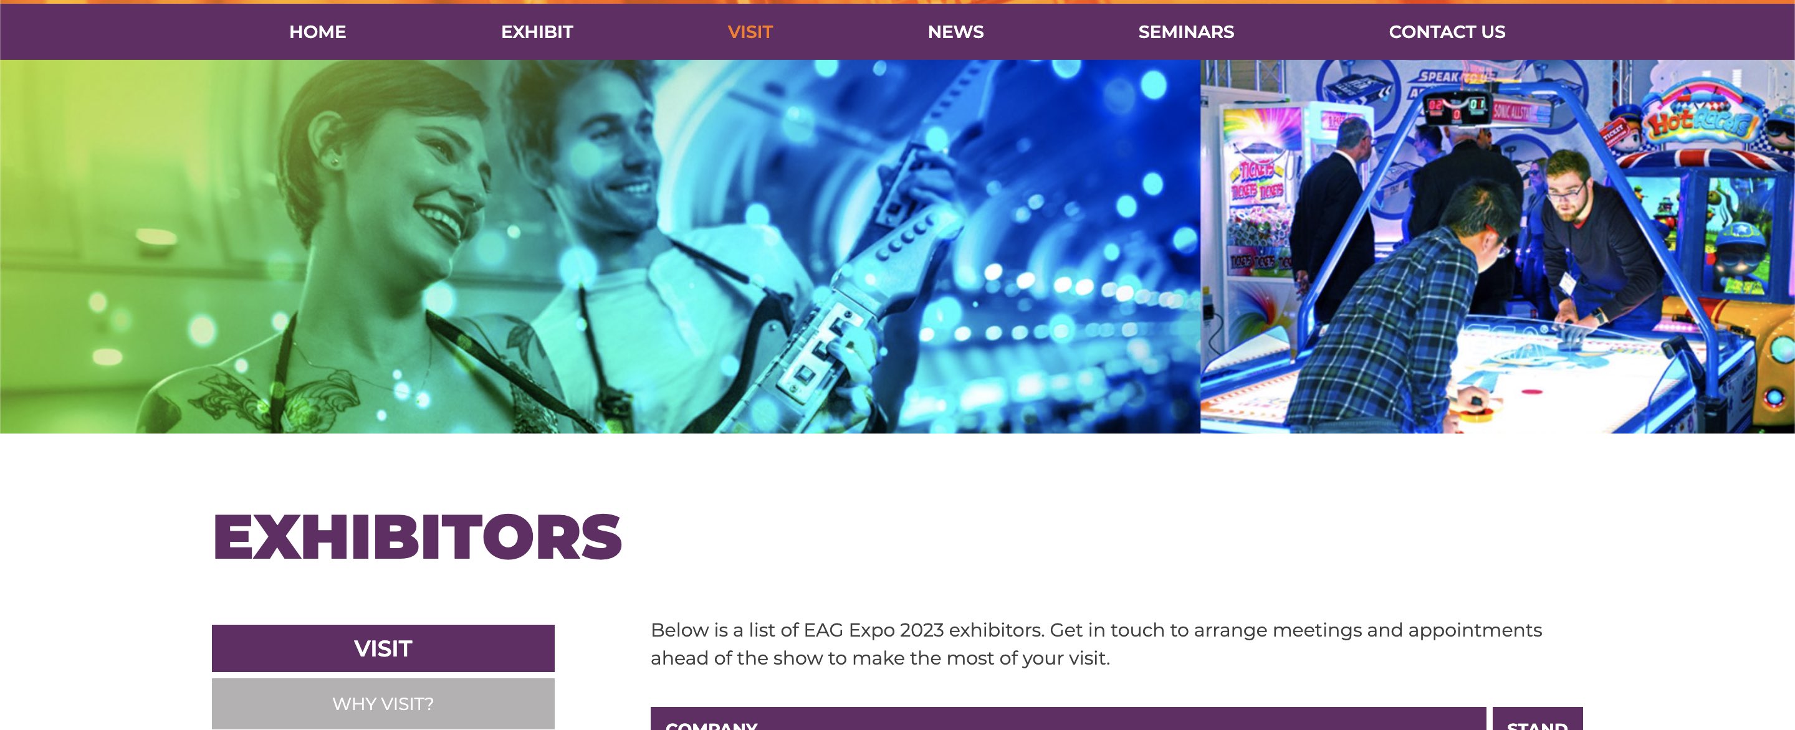Screen dimensions: 1795x730
Task: Open the HOME navigation item
Action: (x=317, y=32)
